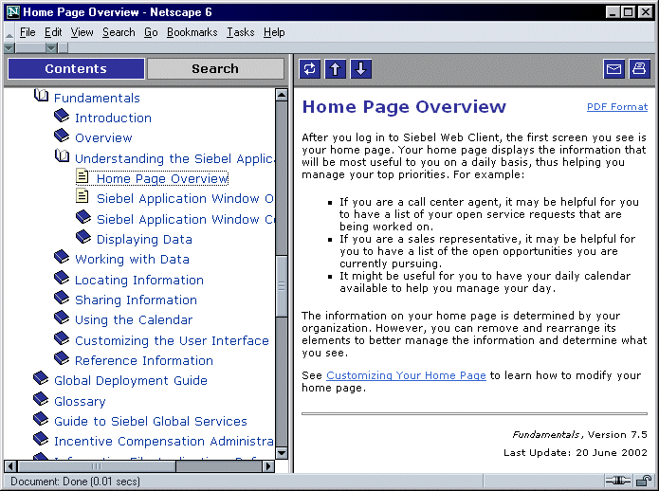This screenshot has height=491, width=659.
Task: Click book icon beside Working with Data
Action: pos(62,257)
